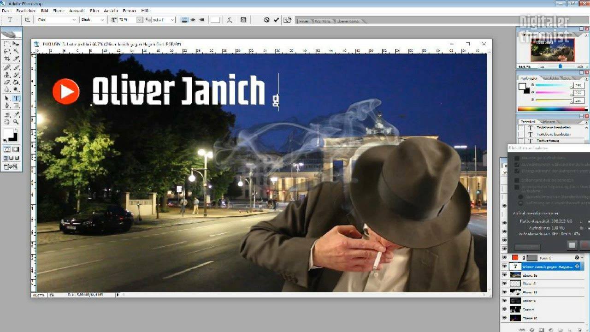Open the Farbregler panel options menu

click(x=586, y=78)
